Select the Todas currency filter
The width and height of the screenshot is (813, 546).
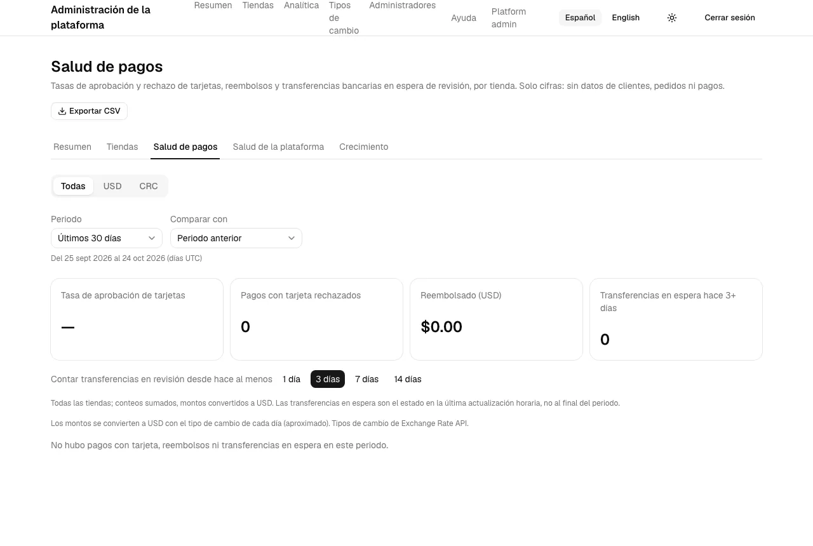(73, 186)
